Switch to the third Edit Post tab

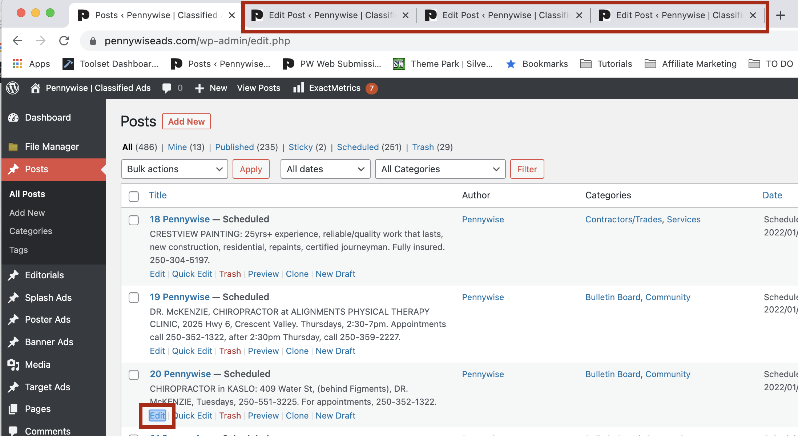tap(678, 15)
